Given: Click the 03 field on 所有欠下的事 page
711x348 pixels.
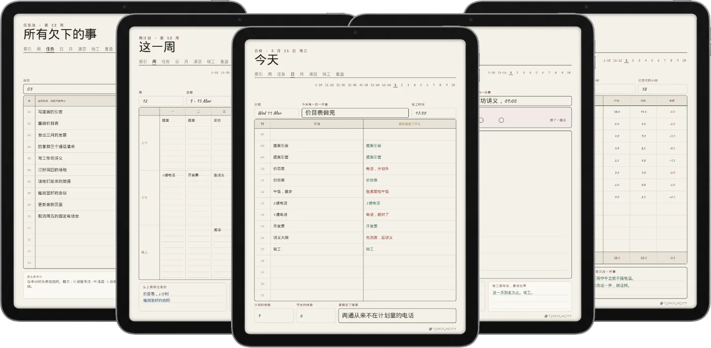Looking at the screenshot, I should click(x=70, y=89).
